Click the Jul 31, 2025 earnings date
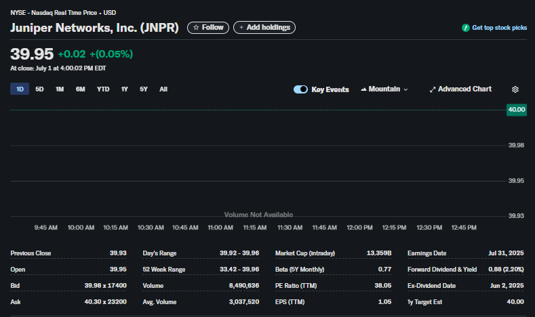The width and height of the screenshot is (535, 317). 506,253
